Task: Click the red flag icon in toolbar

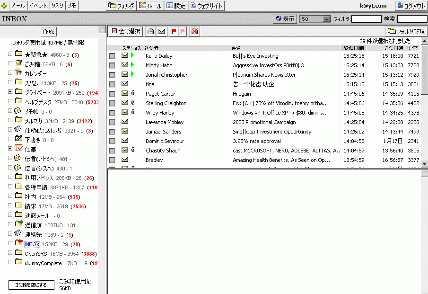Action: 174,31
